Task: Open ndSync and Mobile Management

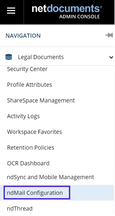Action: (x=50, y=177)
